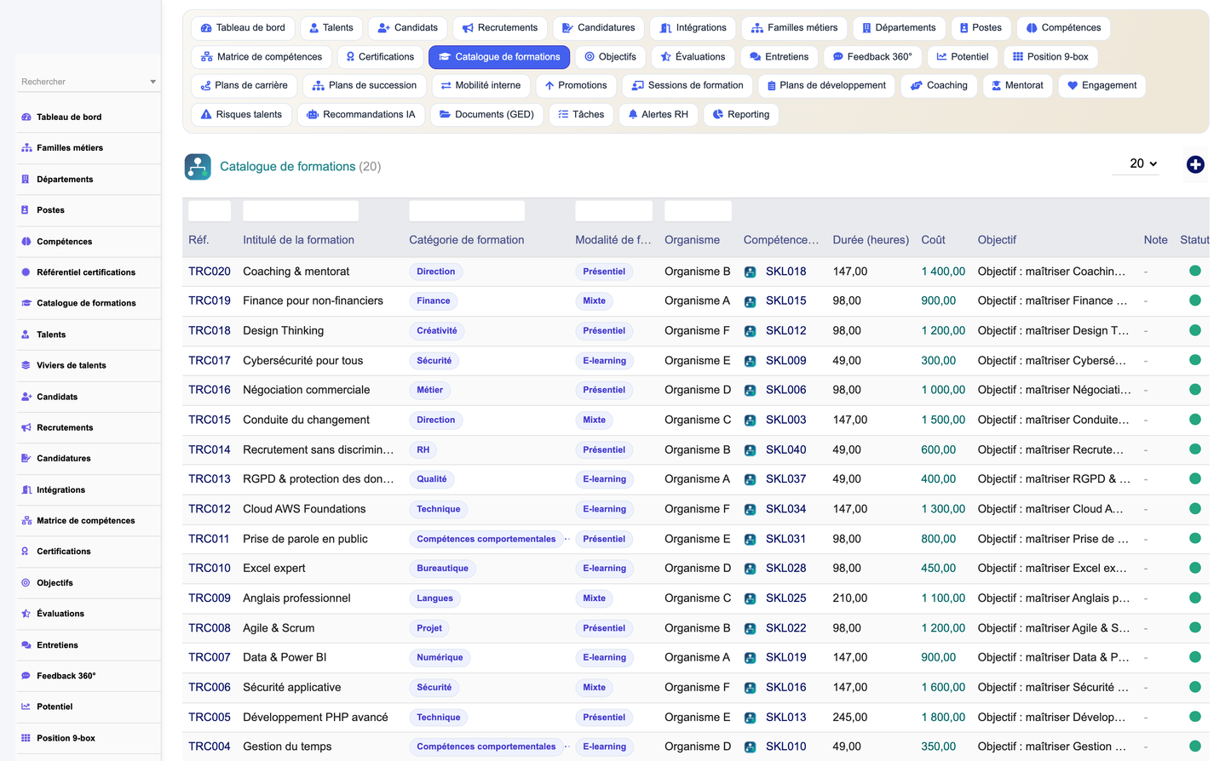Open Viviers de talents in the sidebar

72,365
